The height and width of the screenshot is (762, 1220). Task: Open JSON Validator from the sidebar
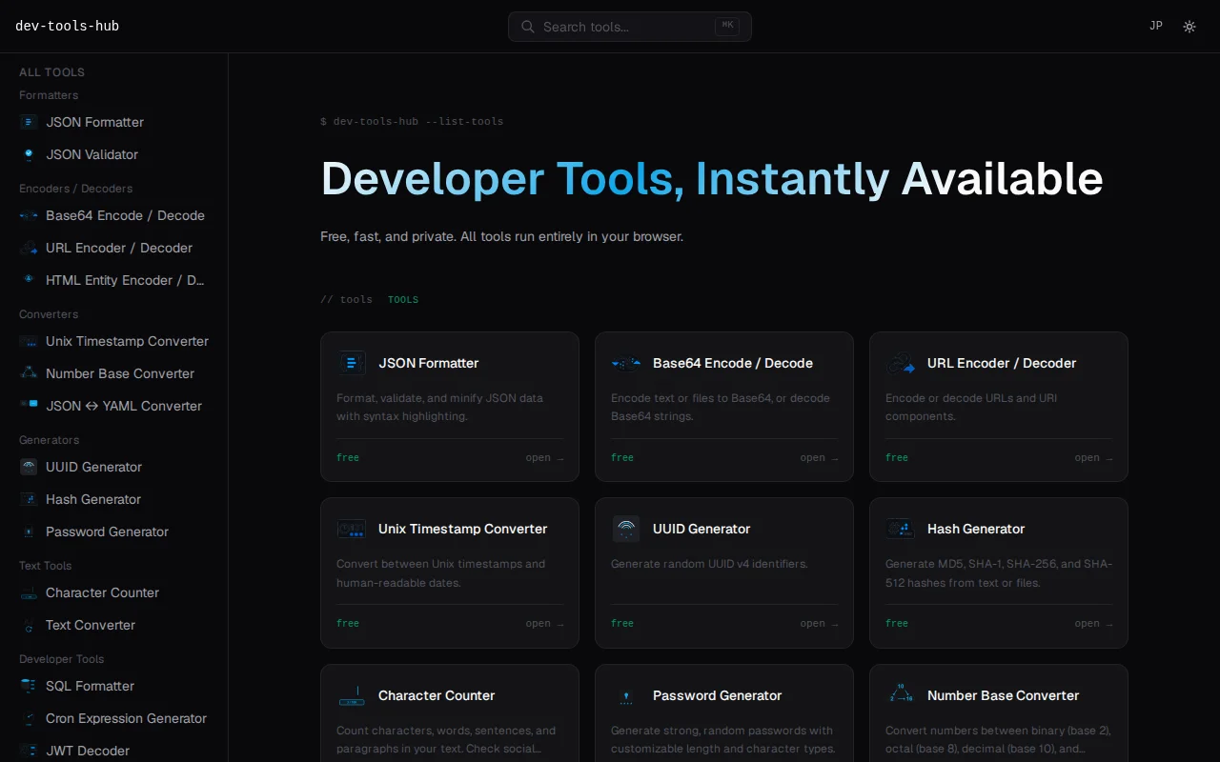click(113, 154)
